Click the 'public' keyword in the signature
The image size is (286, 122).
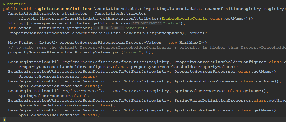[x=11, y=9]
